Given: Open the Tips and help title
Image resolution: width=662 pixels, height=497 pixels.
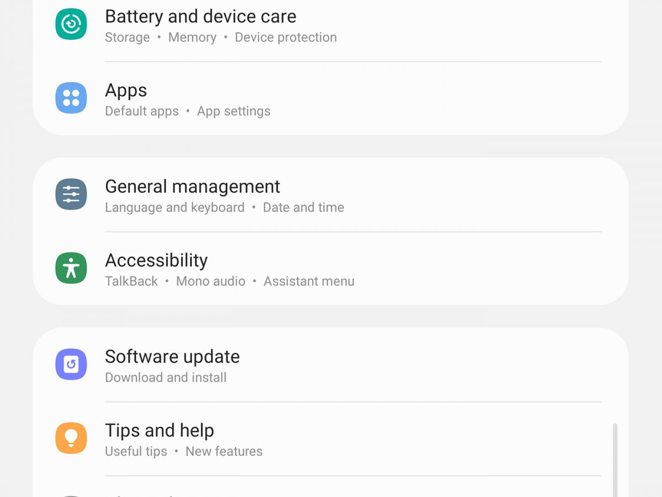Looking at the screenshot, I should click(x=159, y=431).
